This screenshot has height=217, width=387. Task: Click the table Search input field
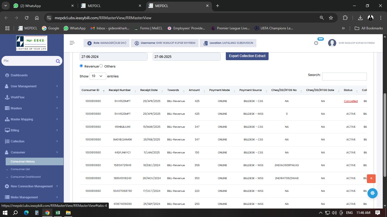pyautogui.click(x=344, y=76)
